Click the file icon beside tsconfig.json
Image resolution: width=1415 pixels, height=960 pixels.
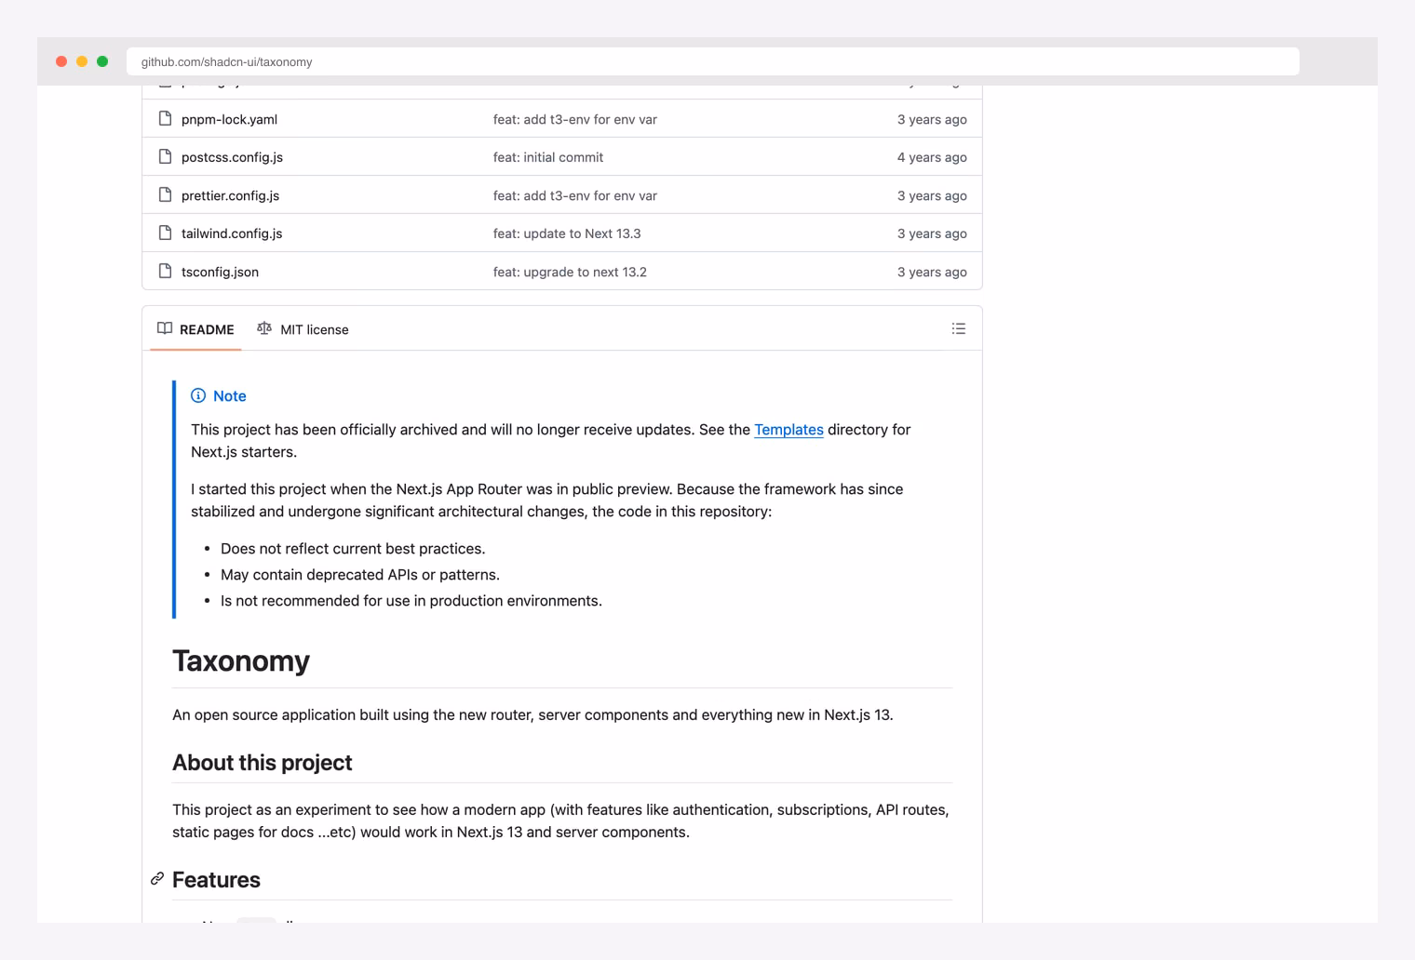click(x=165, y=271)
